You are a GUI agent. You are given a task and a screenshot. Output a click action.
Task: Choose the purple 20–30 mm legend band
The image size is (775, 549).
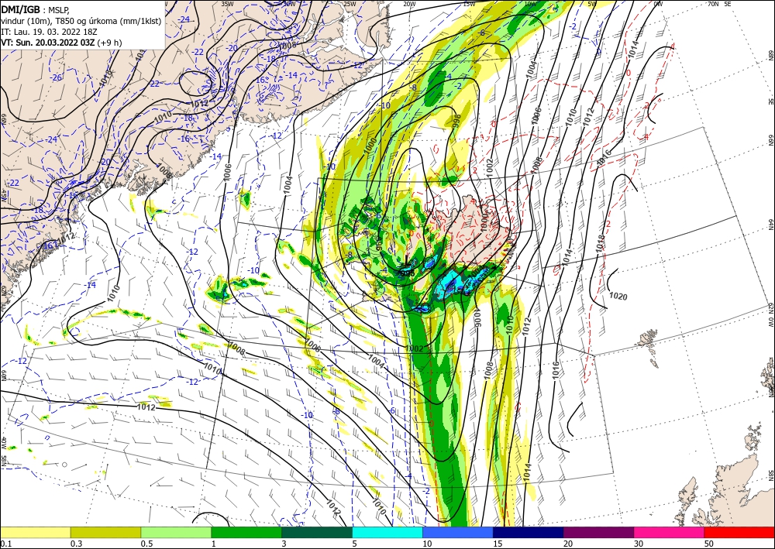coord(598,532)
